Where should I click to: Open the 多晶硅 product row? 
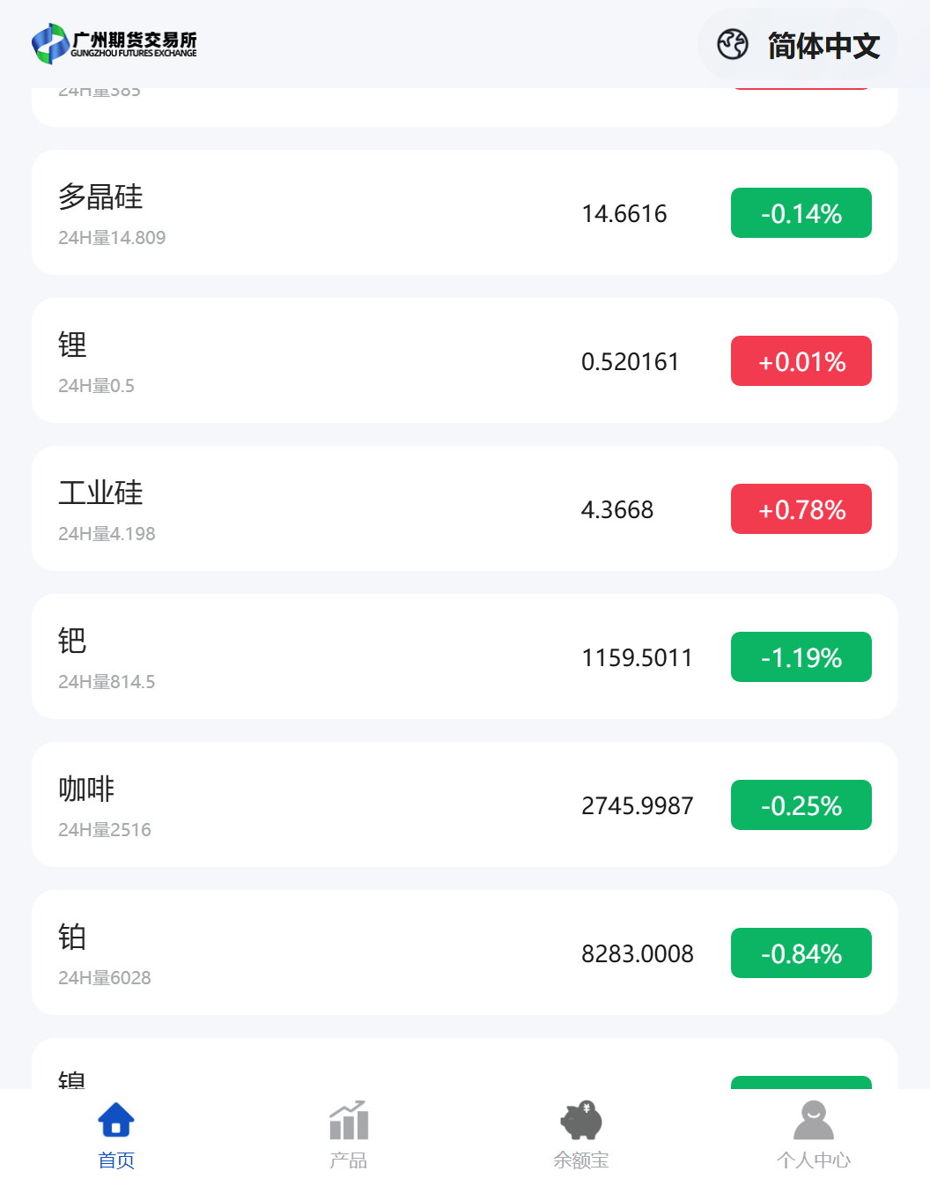click(465, 212)
